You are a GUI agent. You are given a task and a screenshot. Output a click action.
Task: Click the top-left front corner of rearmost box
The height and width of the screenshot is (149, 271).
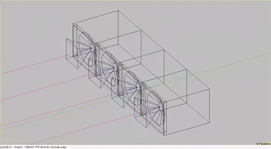[73, 23]
